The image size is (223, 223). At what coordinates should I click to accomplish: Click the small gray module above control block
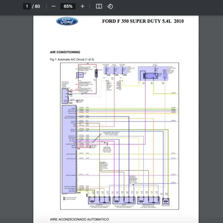(x=65, y=96)
